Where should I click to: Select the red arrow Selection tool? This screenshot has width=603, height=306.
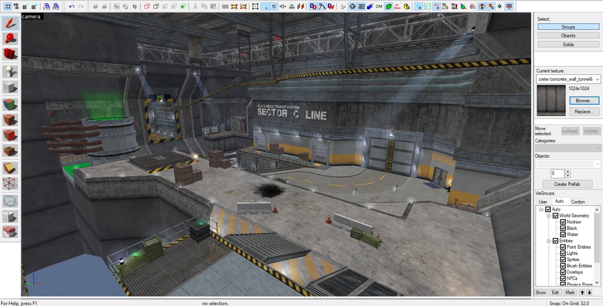[x=10, y=24]
